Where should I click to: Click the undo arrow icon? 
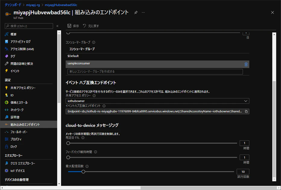[84, 26]
